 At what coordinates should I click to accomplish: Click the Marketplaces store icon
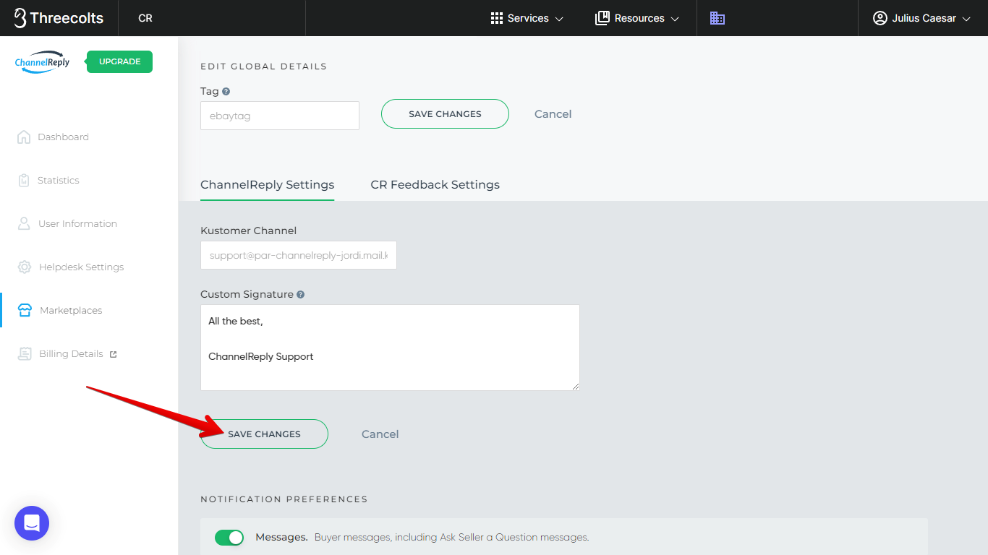25,310
